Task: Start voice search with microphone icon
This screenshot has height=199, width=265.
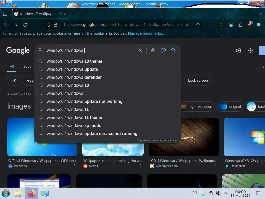Action: pyautogui.click(x=153, y=50)
